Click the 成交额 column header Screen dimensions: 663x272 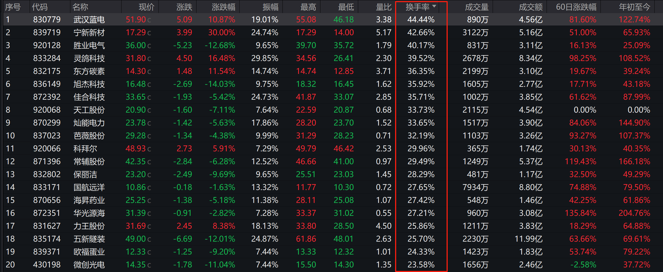click(x=531, y=7)
